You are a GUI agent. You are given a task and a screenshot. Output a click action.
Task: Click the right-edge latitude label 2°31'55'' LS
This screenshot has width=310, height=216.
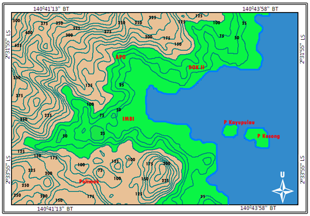tap(303, 49)
